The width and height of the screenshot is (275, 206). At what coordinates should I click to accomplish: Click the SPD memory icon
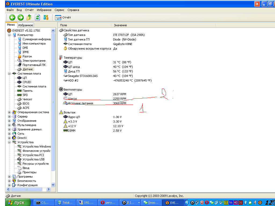tap(19, 95)
